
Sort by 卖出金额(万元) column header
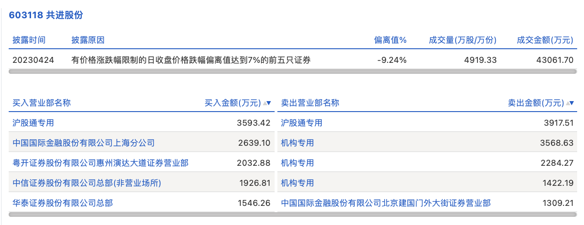click(x=536, y=103)
